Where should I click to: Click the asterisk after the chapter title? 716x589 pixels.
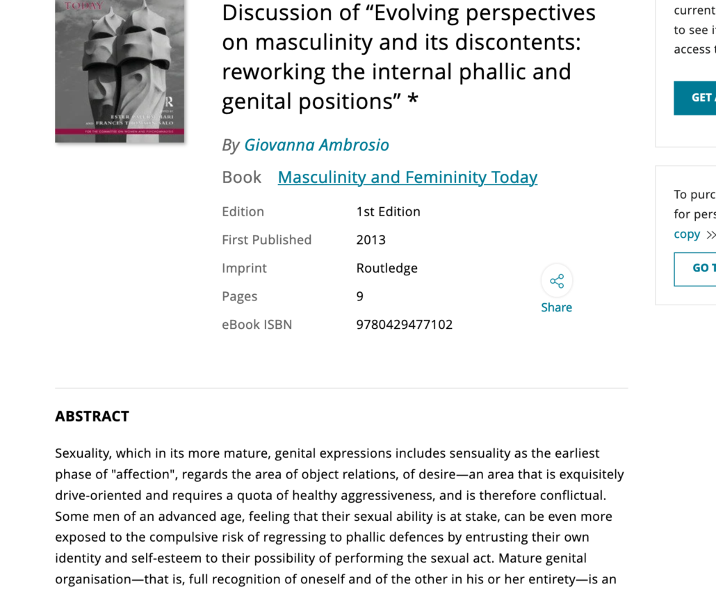(413, 99)
